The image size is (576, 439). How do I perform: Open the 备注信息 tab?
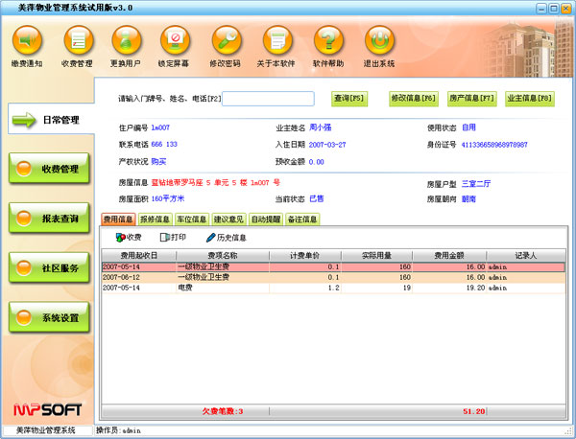302,219
